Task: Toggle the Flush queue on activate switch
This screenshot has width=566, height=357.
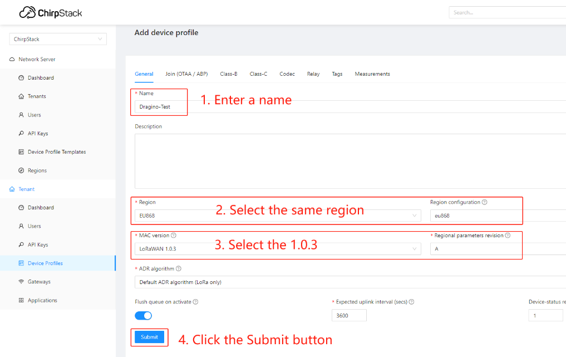Action: click(x=143, y=315)
